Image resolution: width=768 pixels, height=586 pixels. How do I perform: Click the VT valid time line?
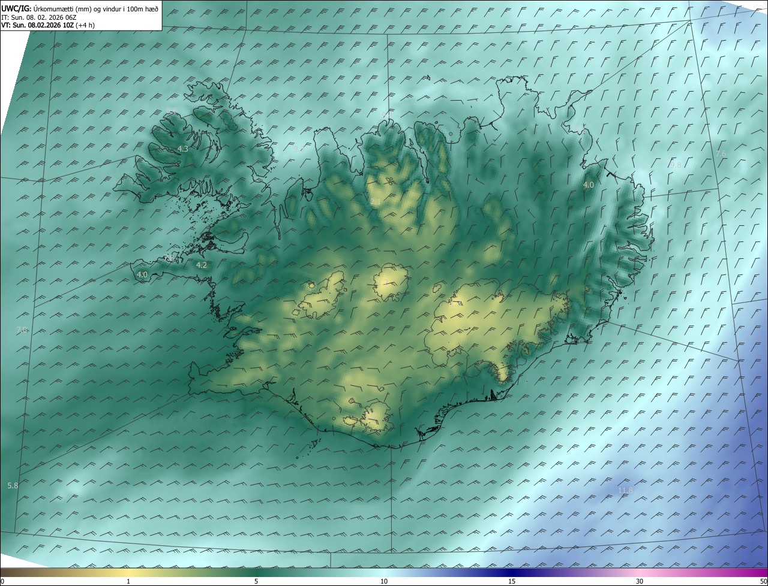(x=47, y=25)
